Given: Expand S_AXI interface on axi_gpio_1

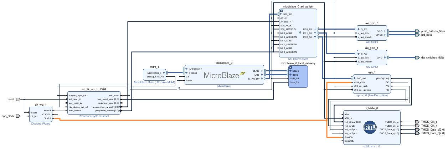Looking at the screenshot, I should coord(359,54).
